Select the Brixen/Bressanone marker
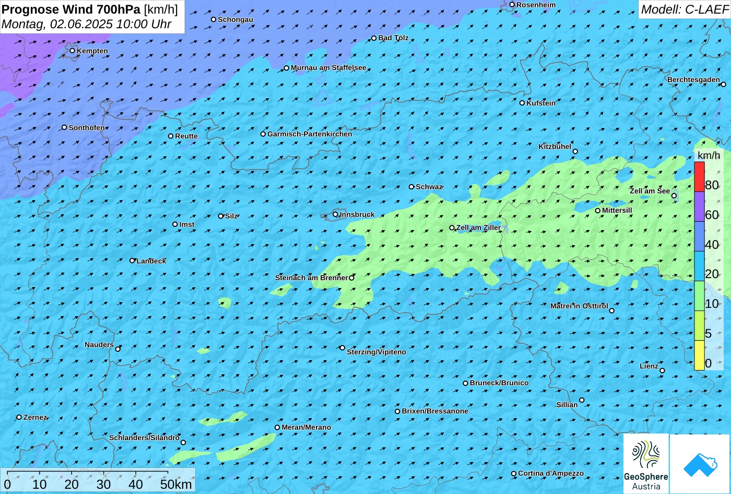Screen dimensions: 731x494 [x=397, y=411]
